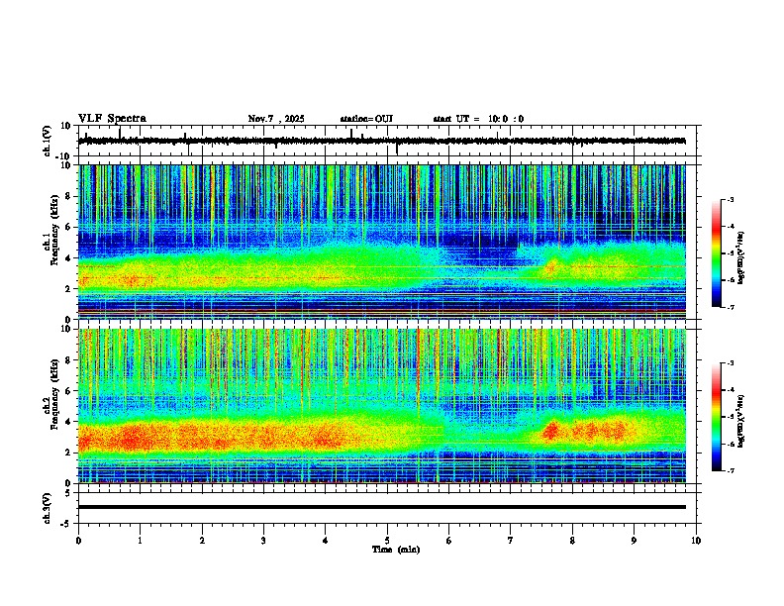The image size is (784, 606).
Task: Click the ch.2 "Frequency (kHz)" axis label
Action: 55,394
